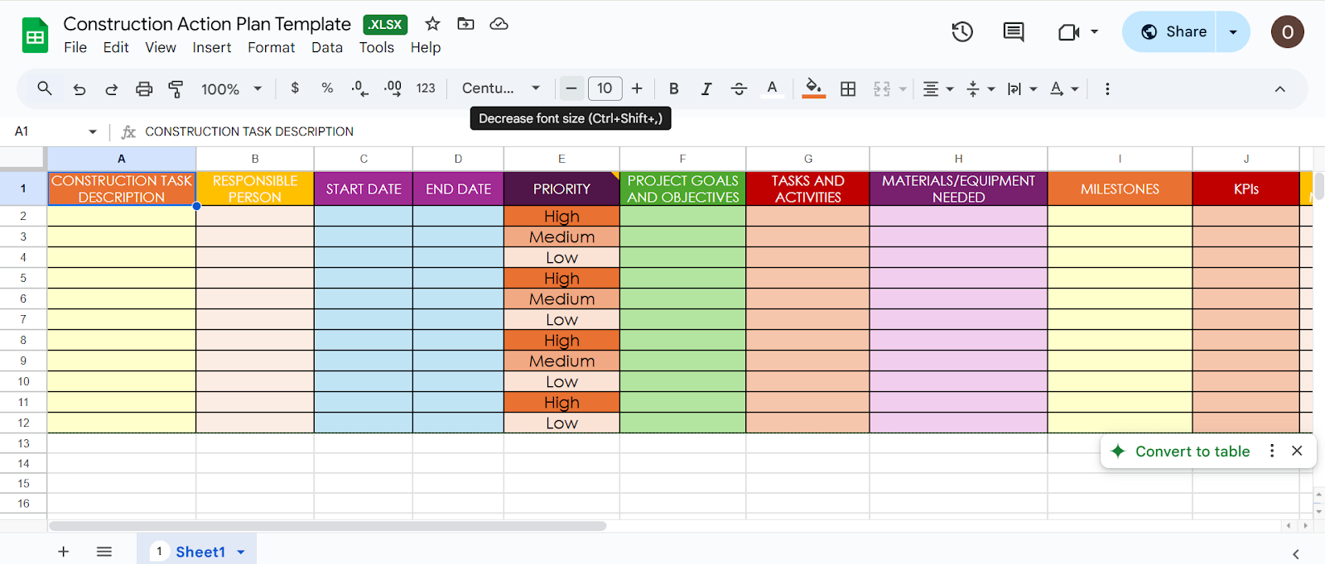Decrease decimal places
The image size is (1325, 564).
tap(359, 88)
